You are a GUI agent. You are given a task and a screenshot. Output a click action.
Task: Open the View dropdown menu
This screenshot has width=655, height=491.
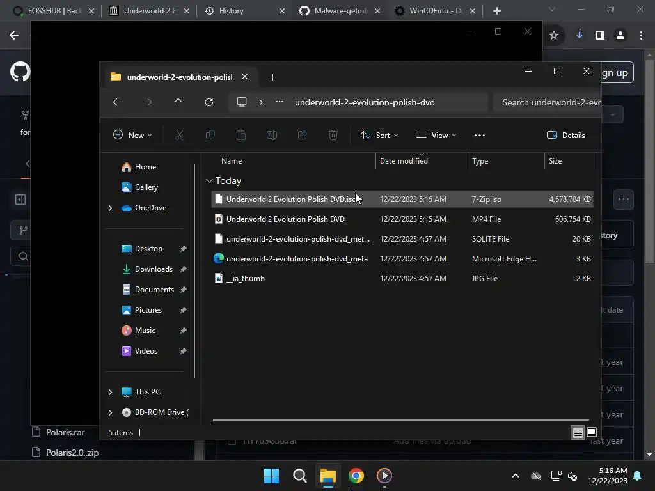pos(436,136)
